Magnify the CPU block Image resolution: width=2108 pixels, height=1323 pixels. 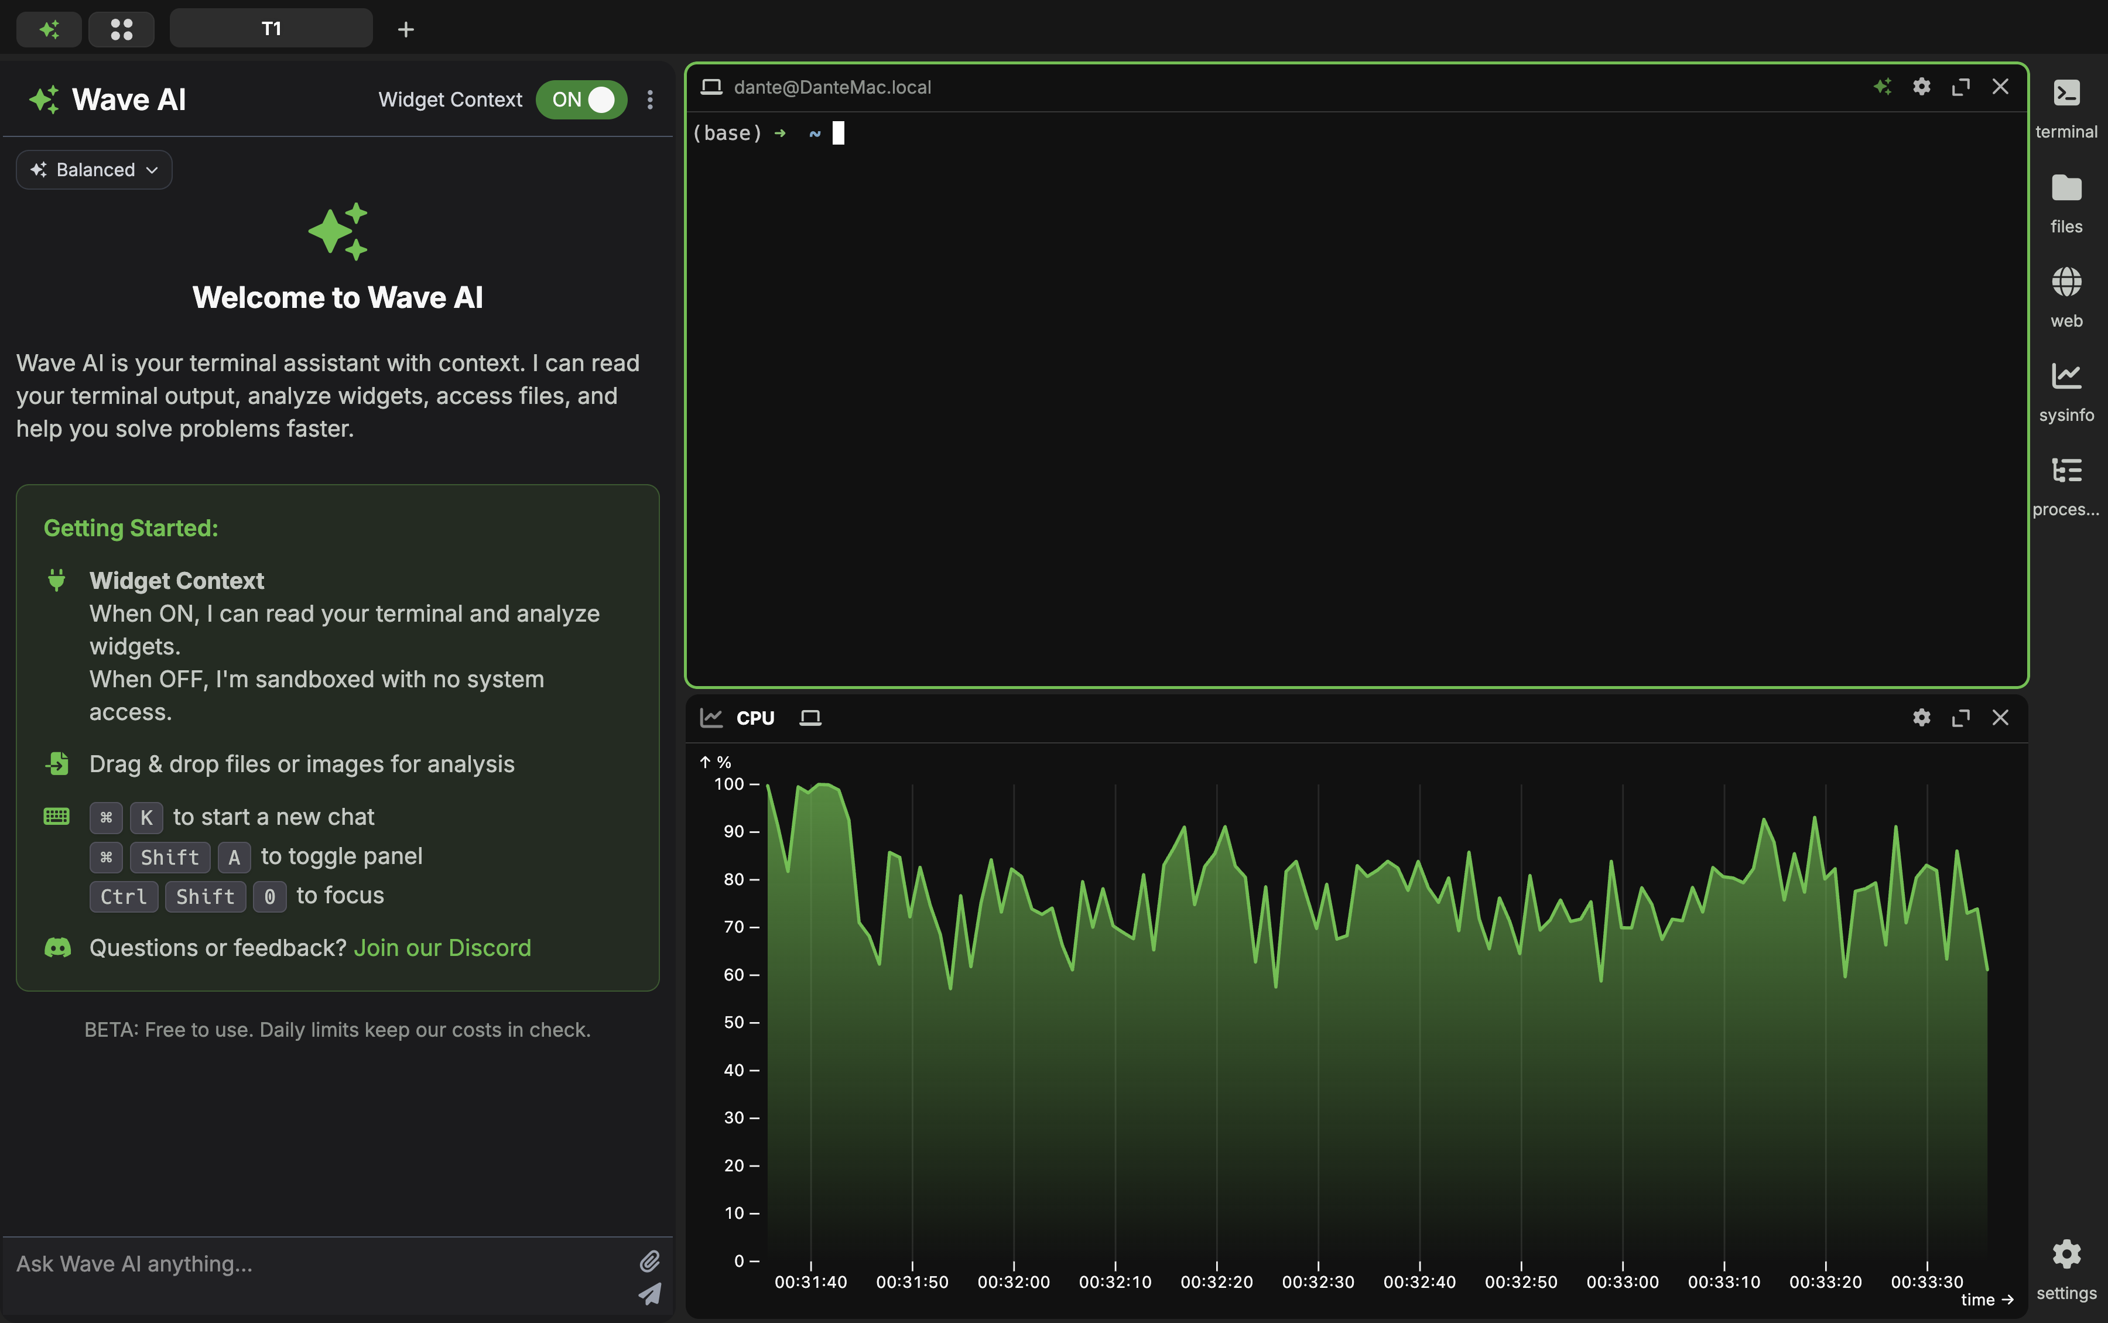1961,718
